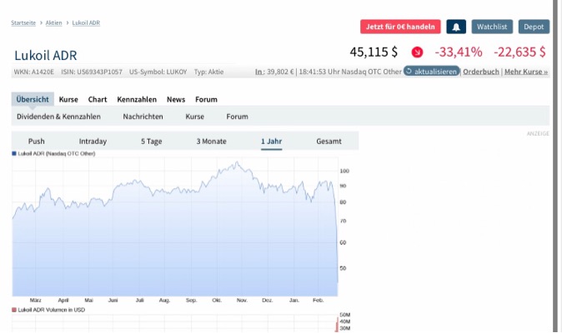This screenshot has width=562, height=333.
Task: Click the ISIN: US69343P1057 text
Action: pyautogui.click(x=92, y=72)
